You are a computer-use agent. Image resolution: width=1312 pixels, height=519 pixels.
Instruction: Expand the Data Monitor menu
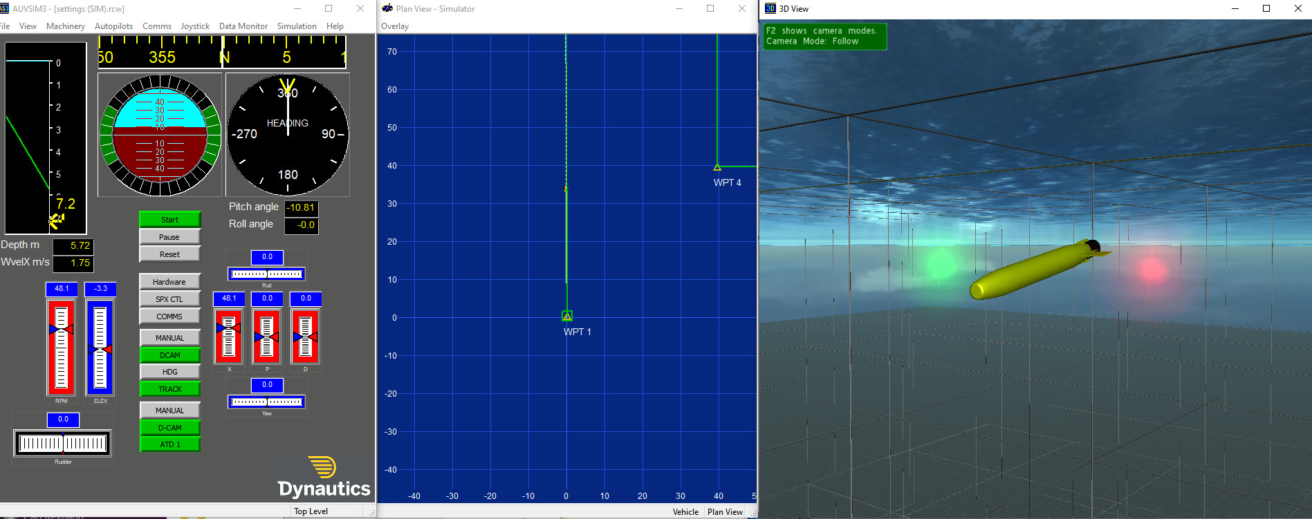tap(243, 26)
